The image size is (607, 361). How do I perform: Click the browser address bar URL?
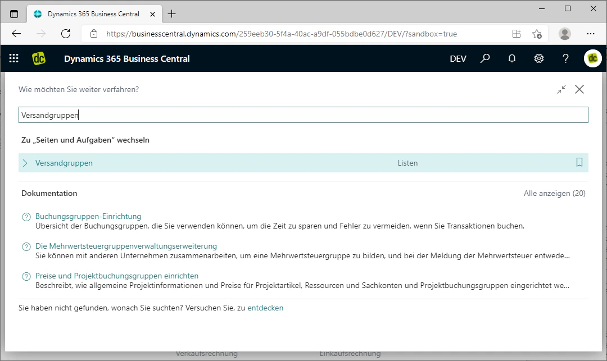tap(282, 34)
